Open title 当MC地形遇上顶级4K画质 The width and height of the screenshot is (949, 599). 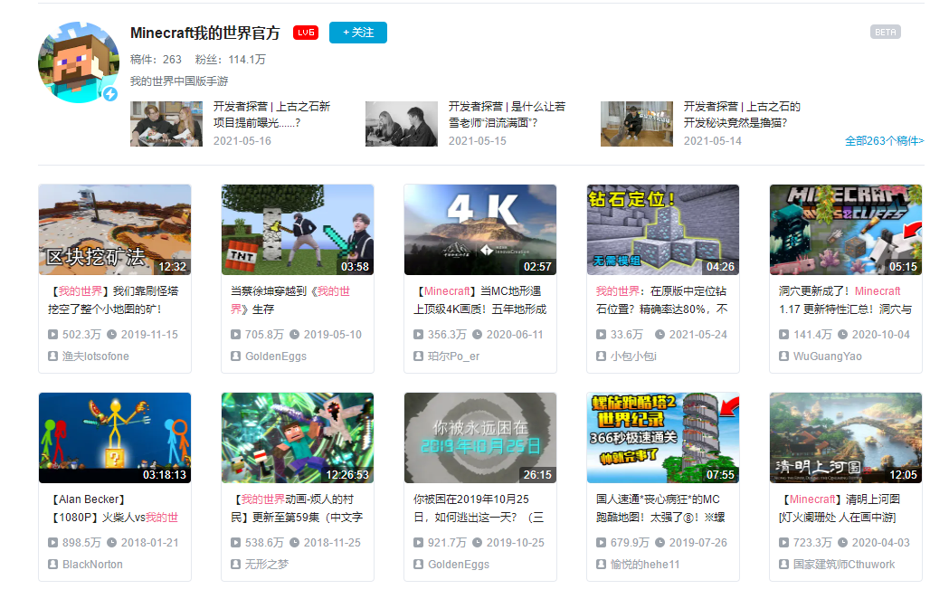click(x=480, y=300)
